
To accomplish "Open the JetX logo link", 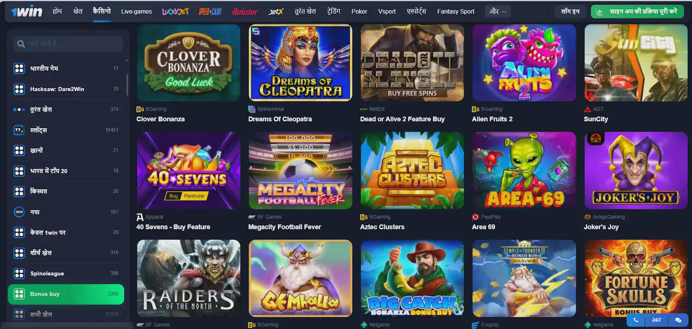I will click(276, 12).
